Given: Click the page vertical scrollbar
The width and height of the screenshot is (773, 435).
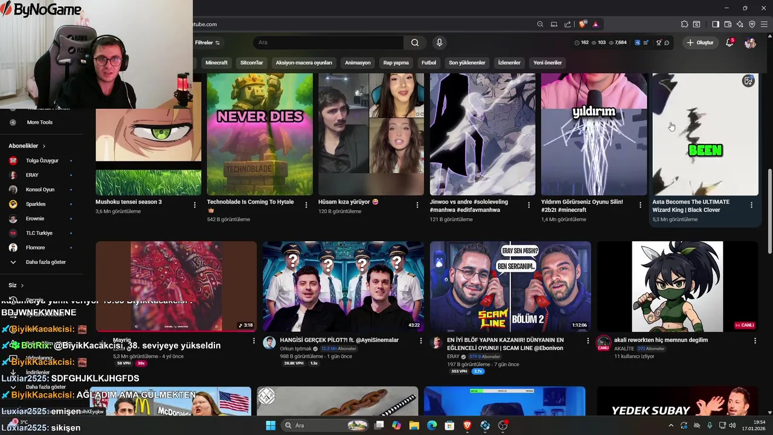Looking at the screenshot, I should tap(769, 211).
